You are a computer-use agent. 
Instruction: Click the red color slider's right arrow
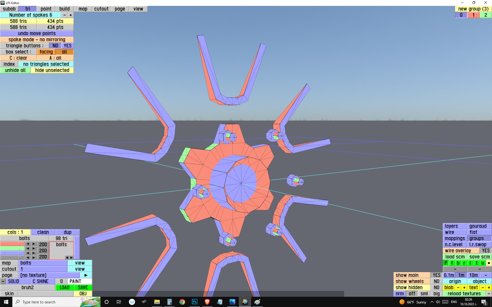point(34,244)
